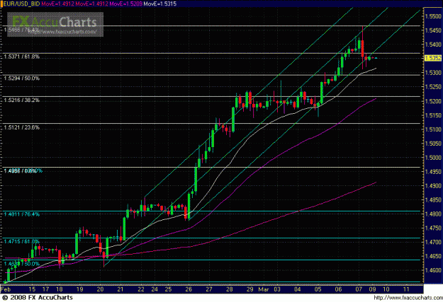Click 1.4800 on the price axis
443x302 pixels.
(433, 214)
